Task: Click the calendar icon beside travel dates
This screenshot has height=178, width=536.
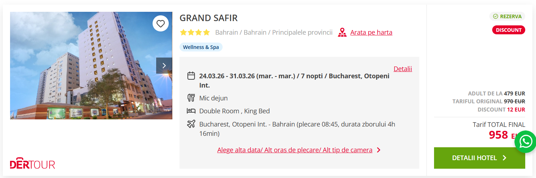Action: tap(191, 76)
